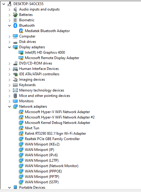Screen dimensions: 141x192
Task: Select Microsoft Remote Display Adapter
Action: click(52, 58)
